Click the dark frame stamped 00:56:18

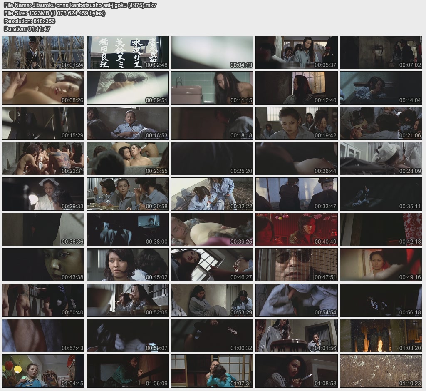coord(381,300)
